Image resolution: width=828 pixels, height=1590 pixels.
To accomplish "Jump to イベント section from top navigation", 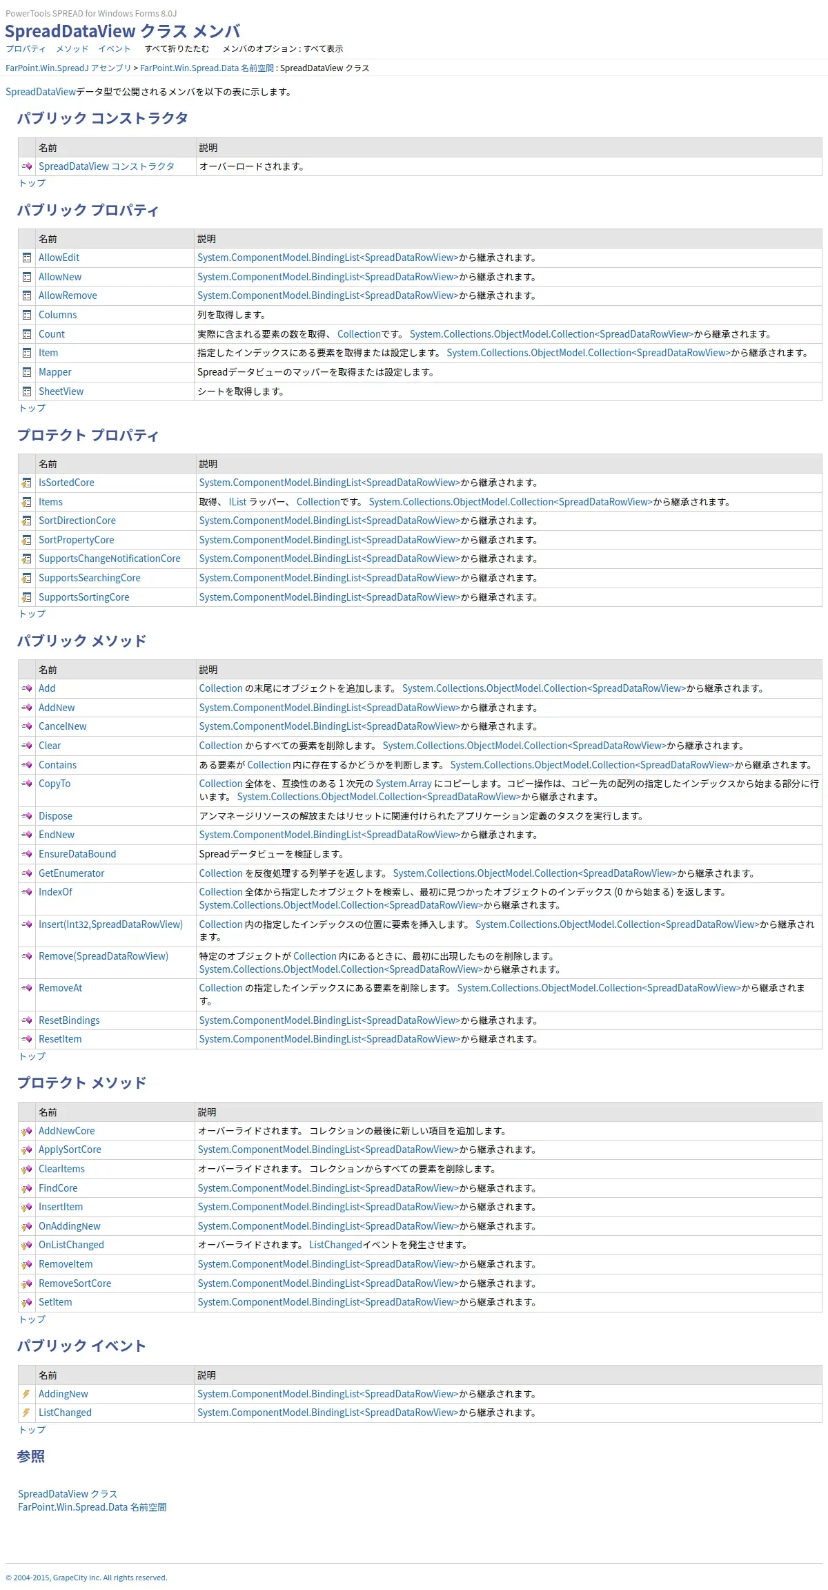I will tap(115, 49).
